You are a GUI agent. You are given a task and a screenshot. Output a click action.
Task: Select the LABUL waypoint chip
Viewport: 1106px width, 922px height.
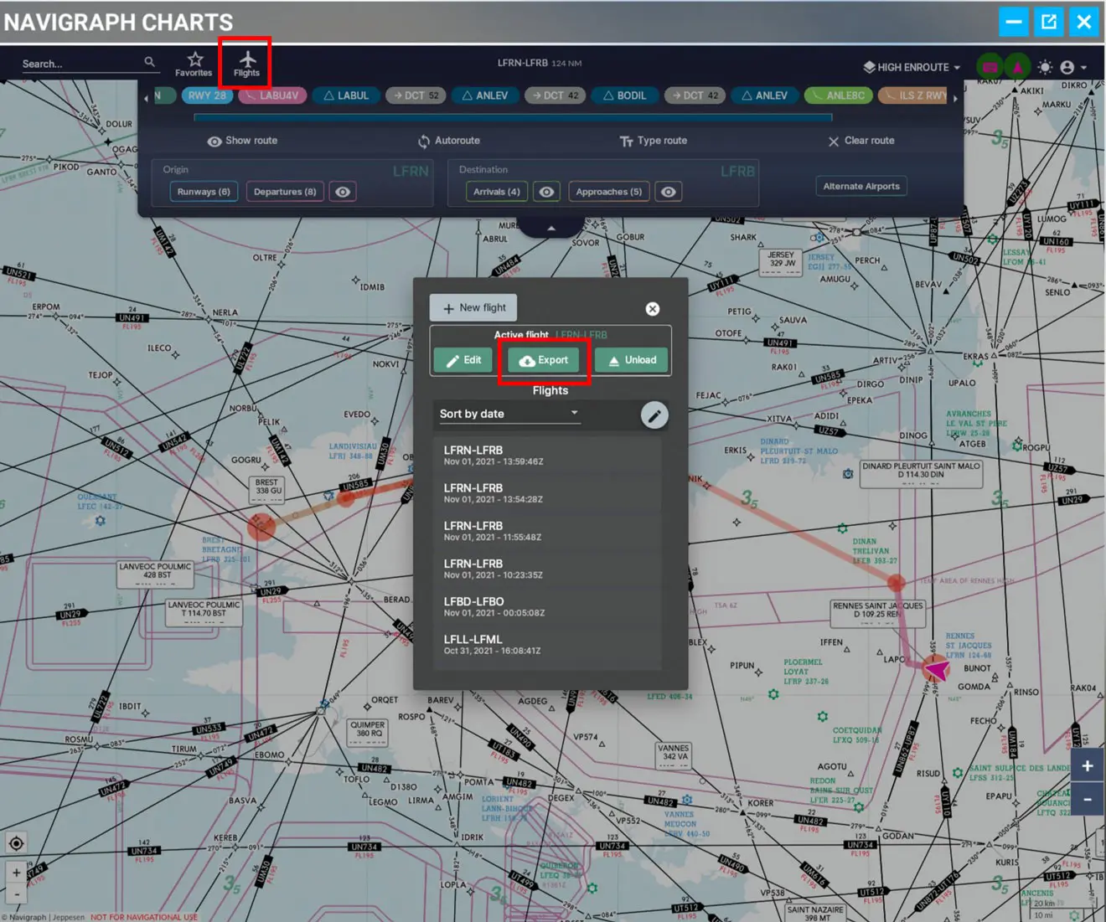(x=346, y=95)
